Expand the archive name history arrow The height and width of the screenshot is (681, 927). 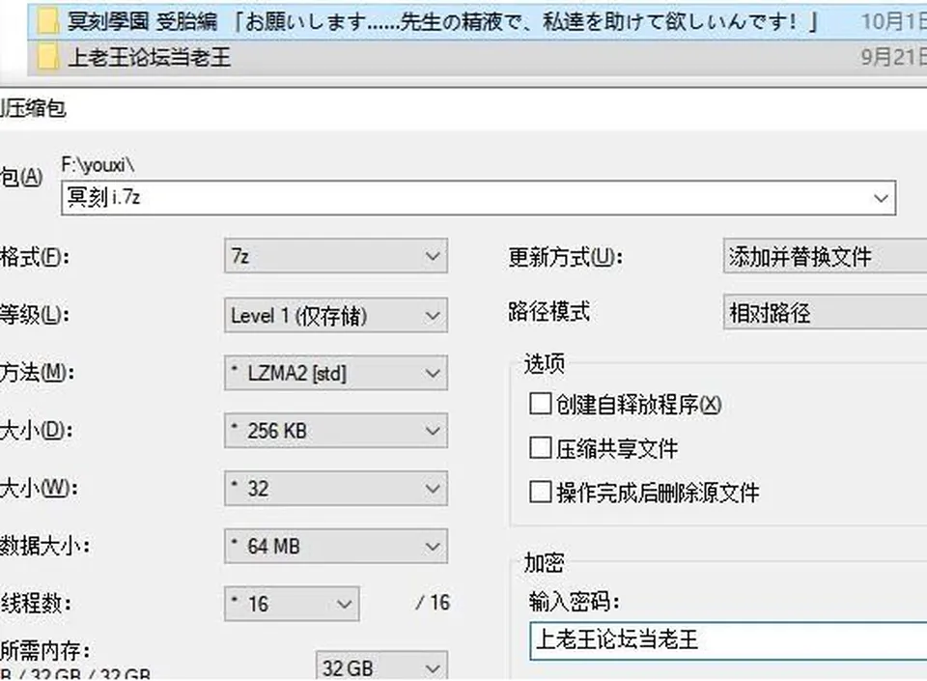[x=881, y=197]
